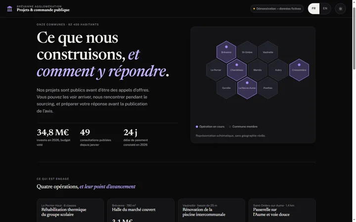Click 'Représentation schématique, sans géographie réelle' note
Viewport: 356px width, 222px height.
click(230, 136)
